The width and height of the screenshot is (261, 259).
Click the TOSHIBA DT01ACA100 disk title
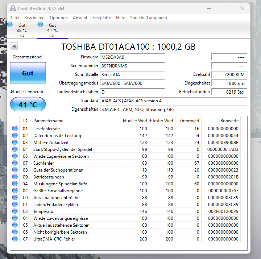tap(128, 47)
